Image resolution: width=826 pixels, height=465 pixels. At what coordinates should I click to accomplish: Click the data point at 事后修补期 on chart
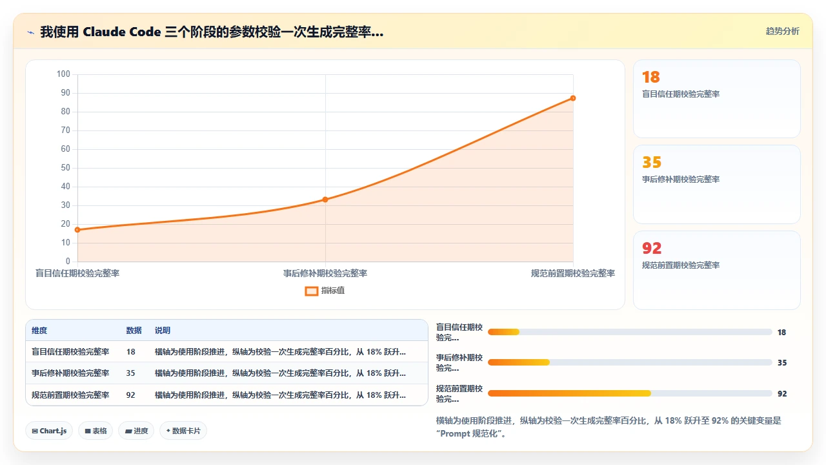click(x=325, y=200)
